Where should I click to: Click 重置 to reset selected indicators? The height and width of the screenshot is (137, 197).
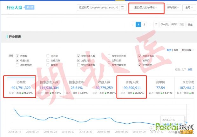[x=190, y=69]
